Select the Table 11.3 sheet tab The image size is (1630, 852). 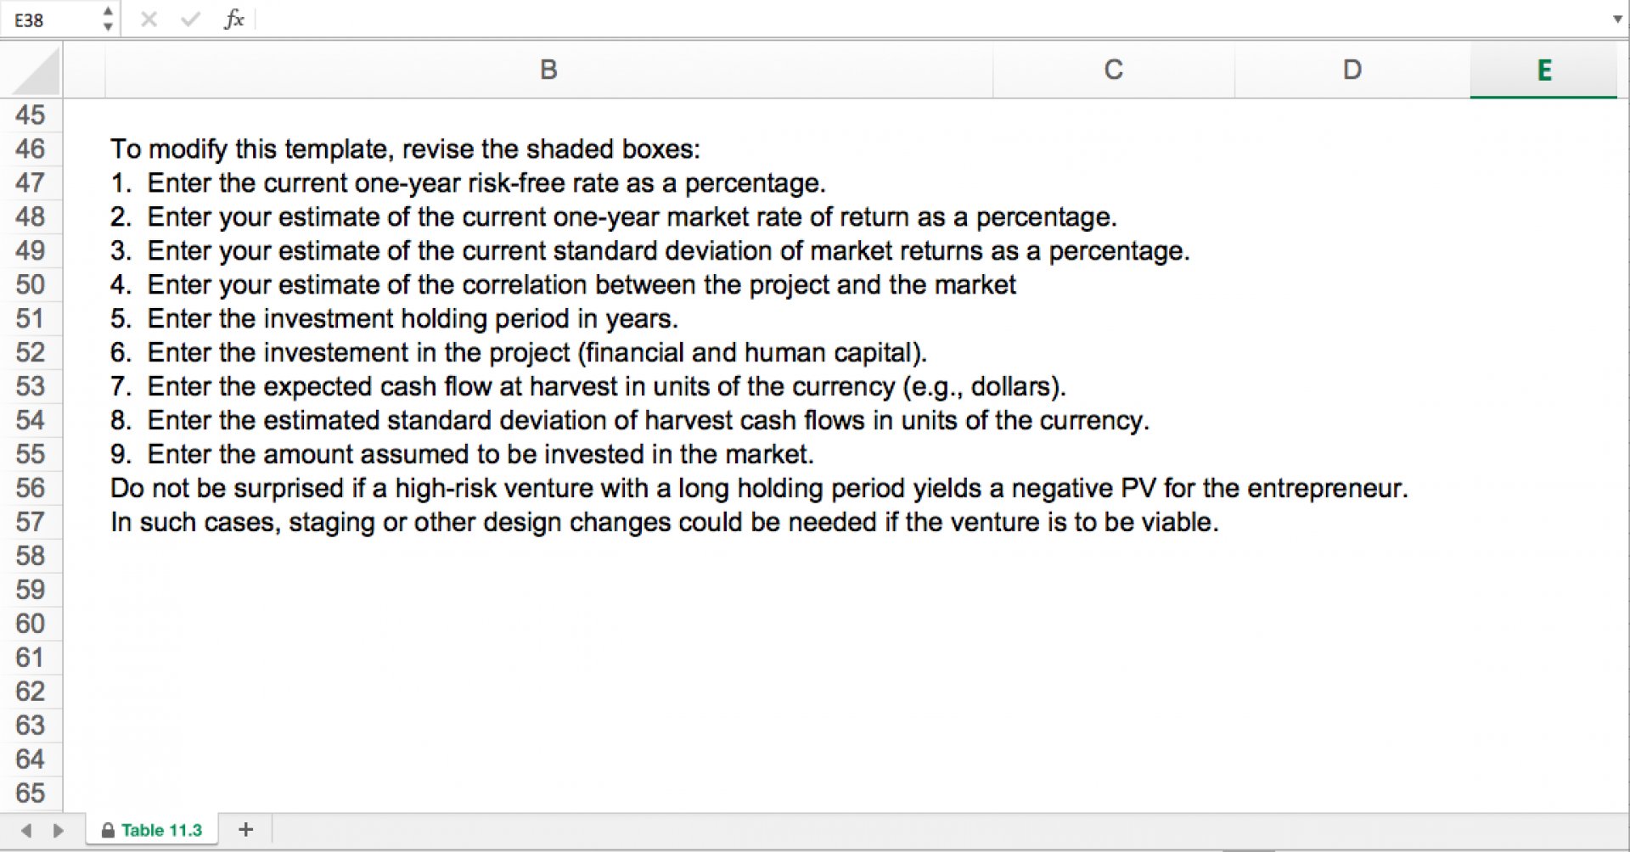click(x=152, y=830)
